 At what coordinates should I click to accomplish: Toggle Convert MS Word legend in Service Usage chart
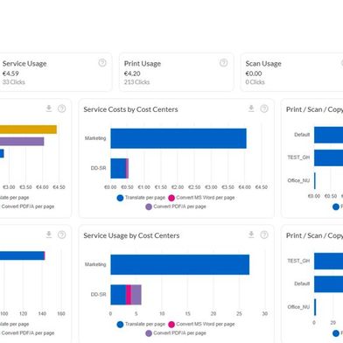(201, 324)
